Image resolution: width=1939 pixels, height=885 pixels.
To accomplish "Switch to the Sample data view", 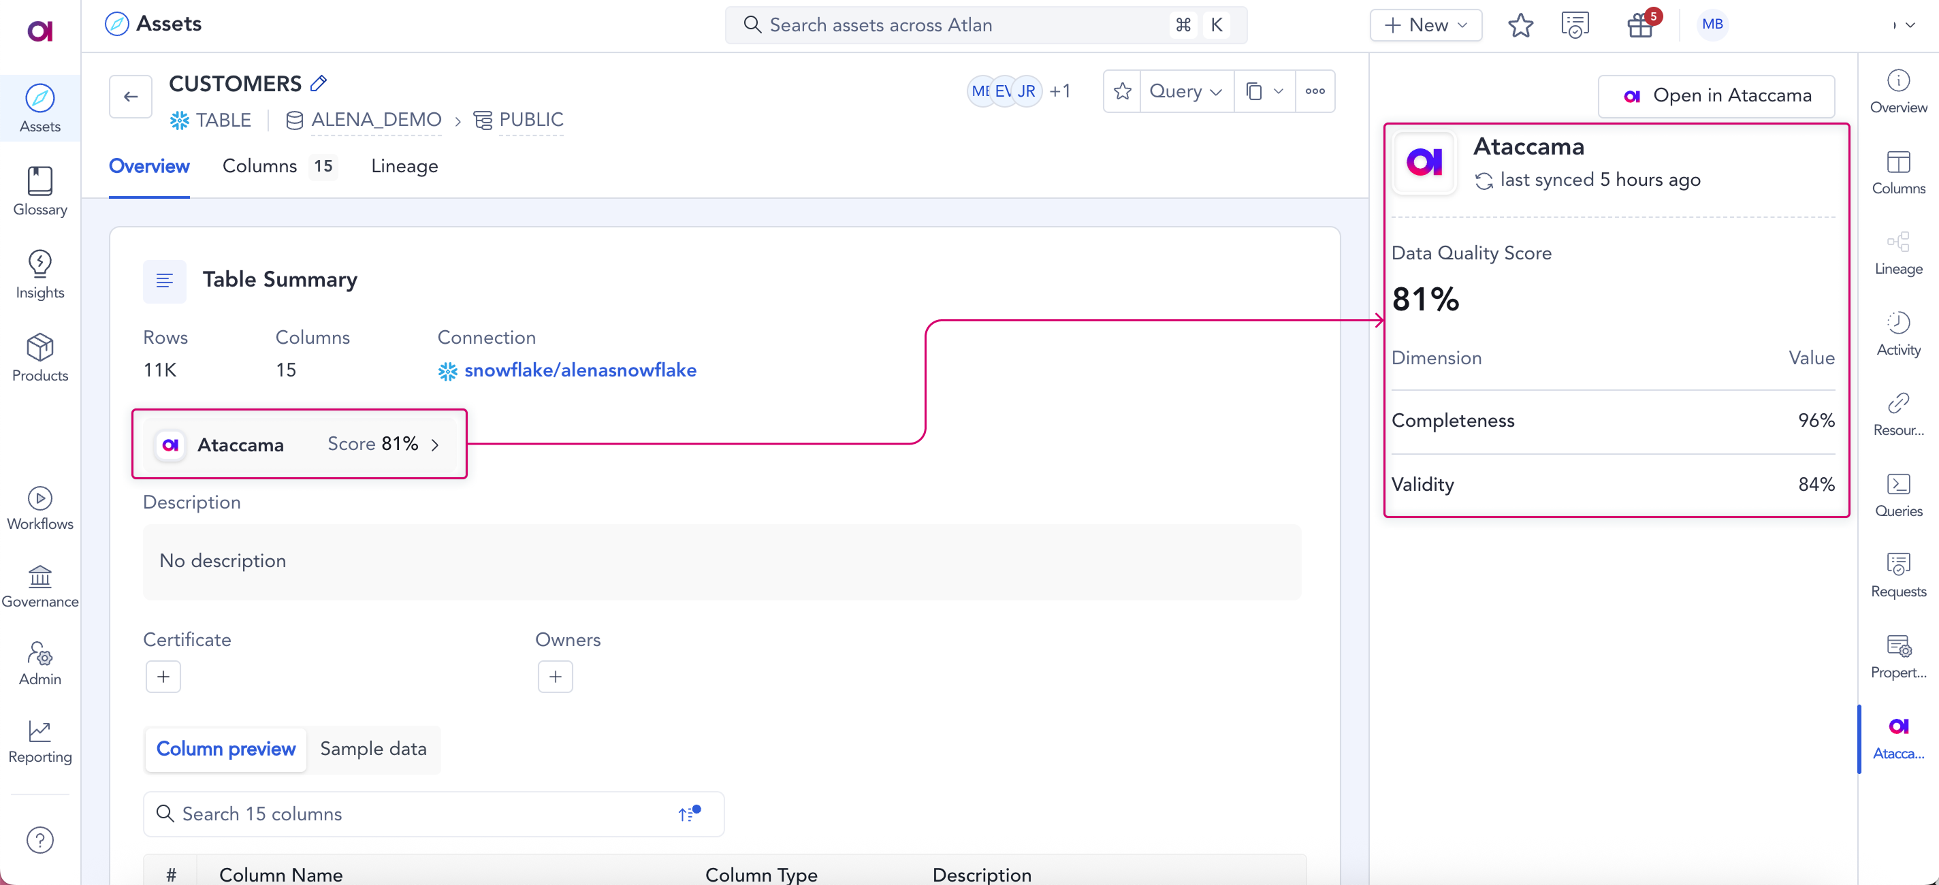I will point(372,749).
